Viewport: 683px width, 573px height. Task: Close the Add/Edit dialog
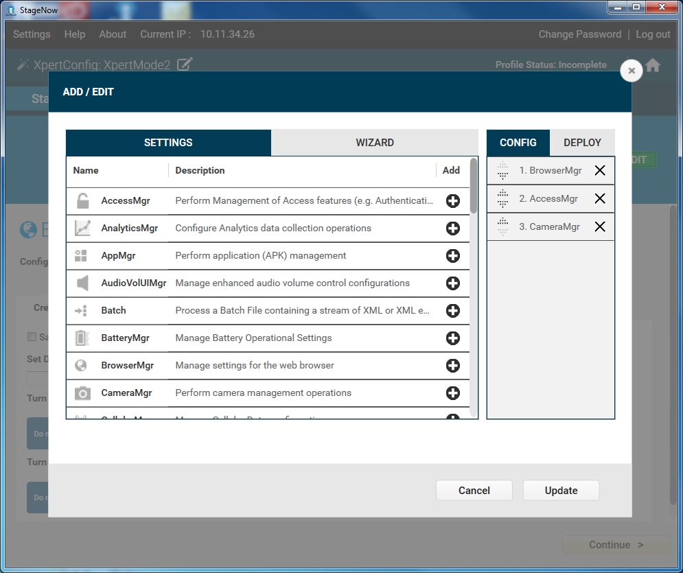point(632,71)
